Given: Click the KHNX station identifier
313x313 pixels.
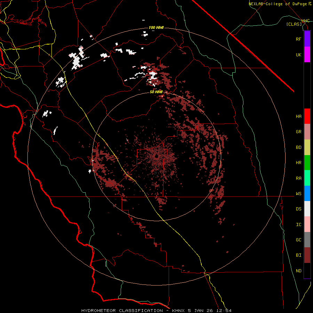Looking at the screenshot, I should coord(179,311).
